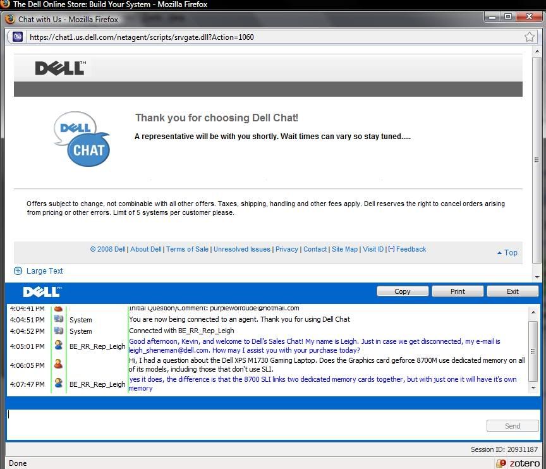This screenshot has height=469, width=546.
Task: Click the question about the XPS M1730 Gaming Laptop
Action: click(x=327, y=365)
